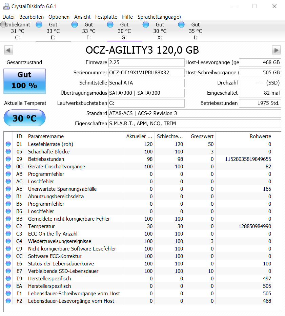Viewport: 285px width, 316px height.
Task: Click the Host-Schreibvorgänge value 505 GB
Action: [x=260, y=73]
